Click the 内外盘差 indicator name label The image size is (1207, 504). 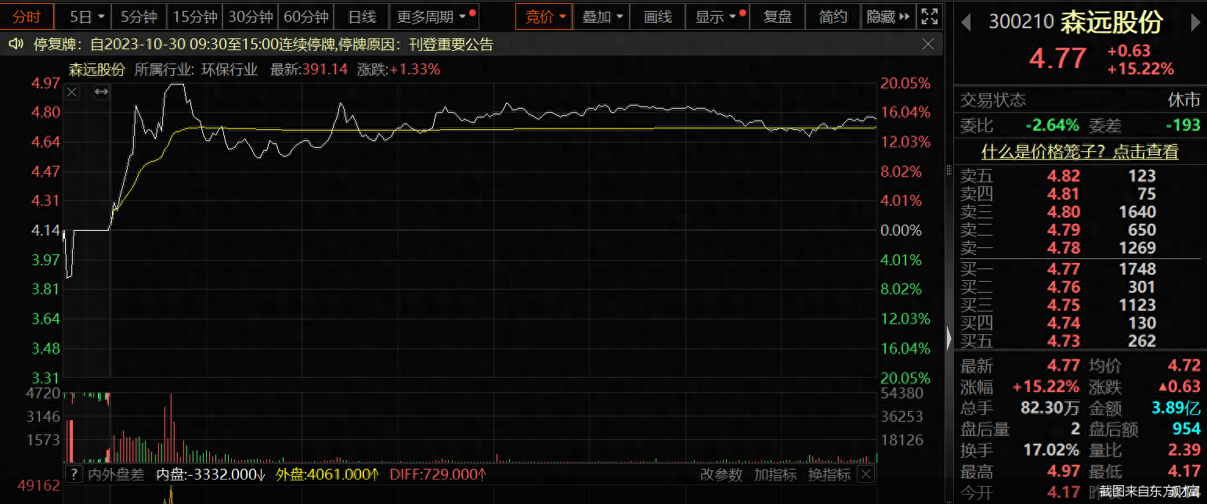pos(116,474)
